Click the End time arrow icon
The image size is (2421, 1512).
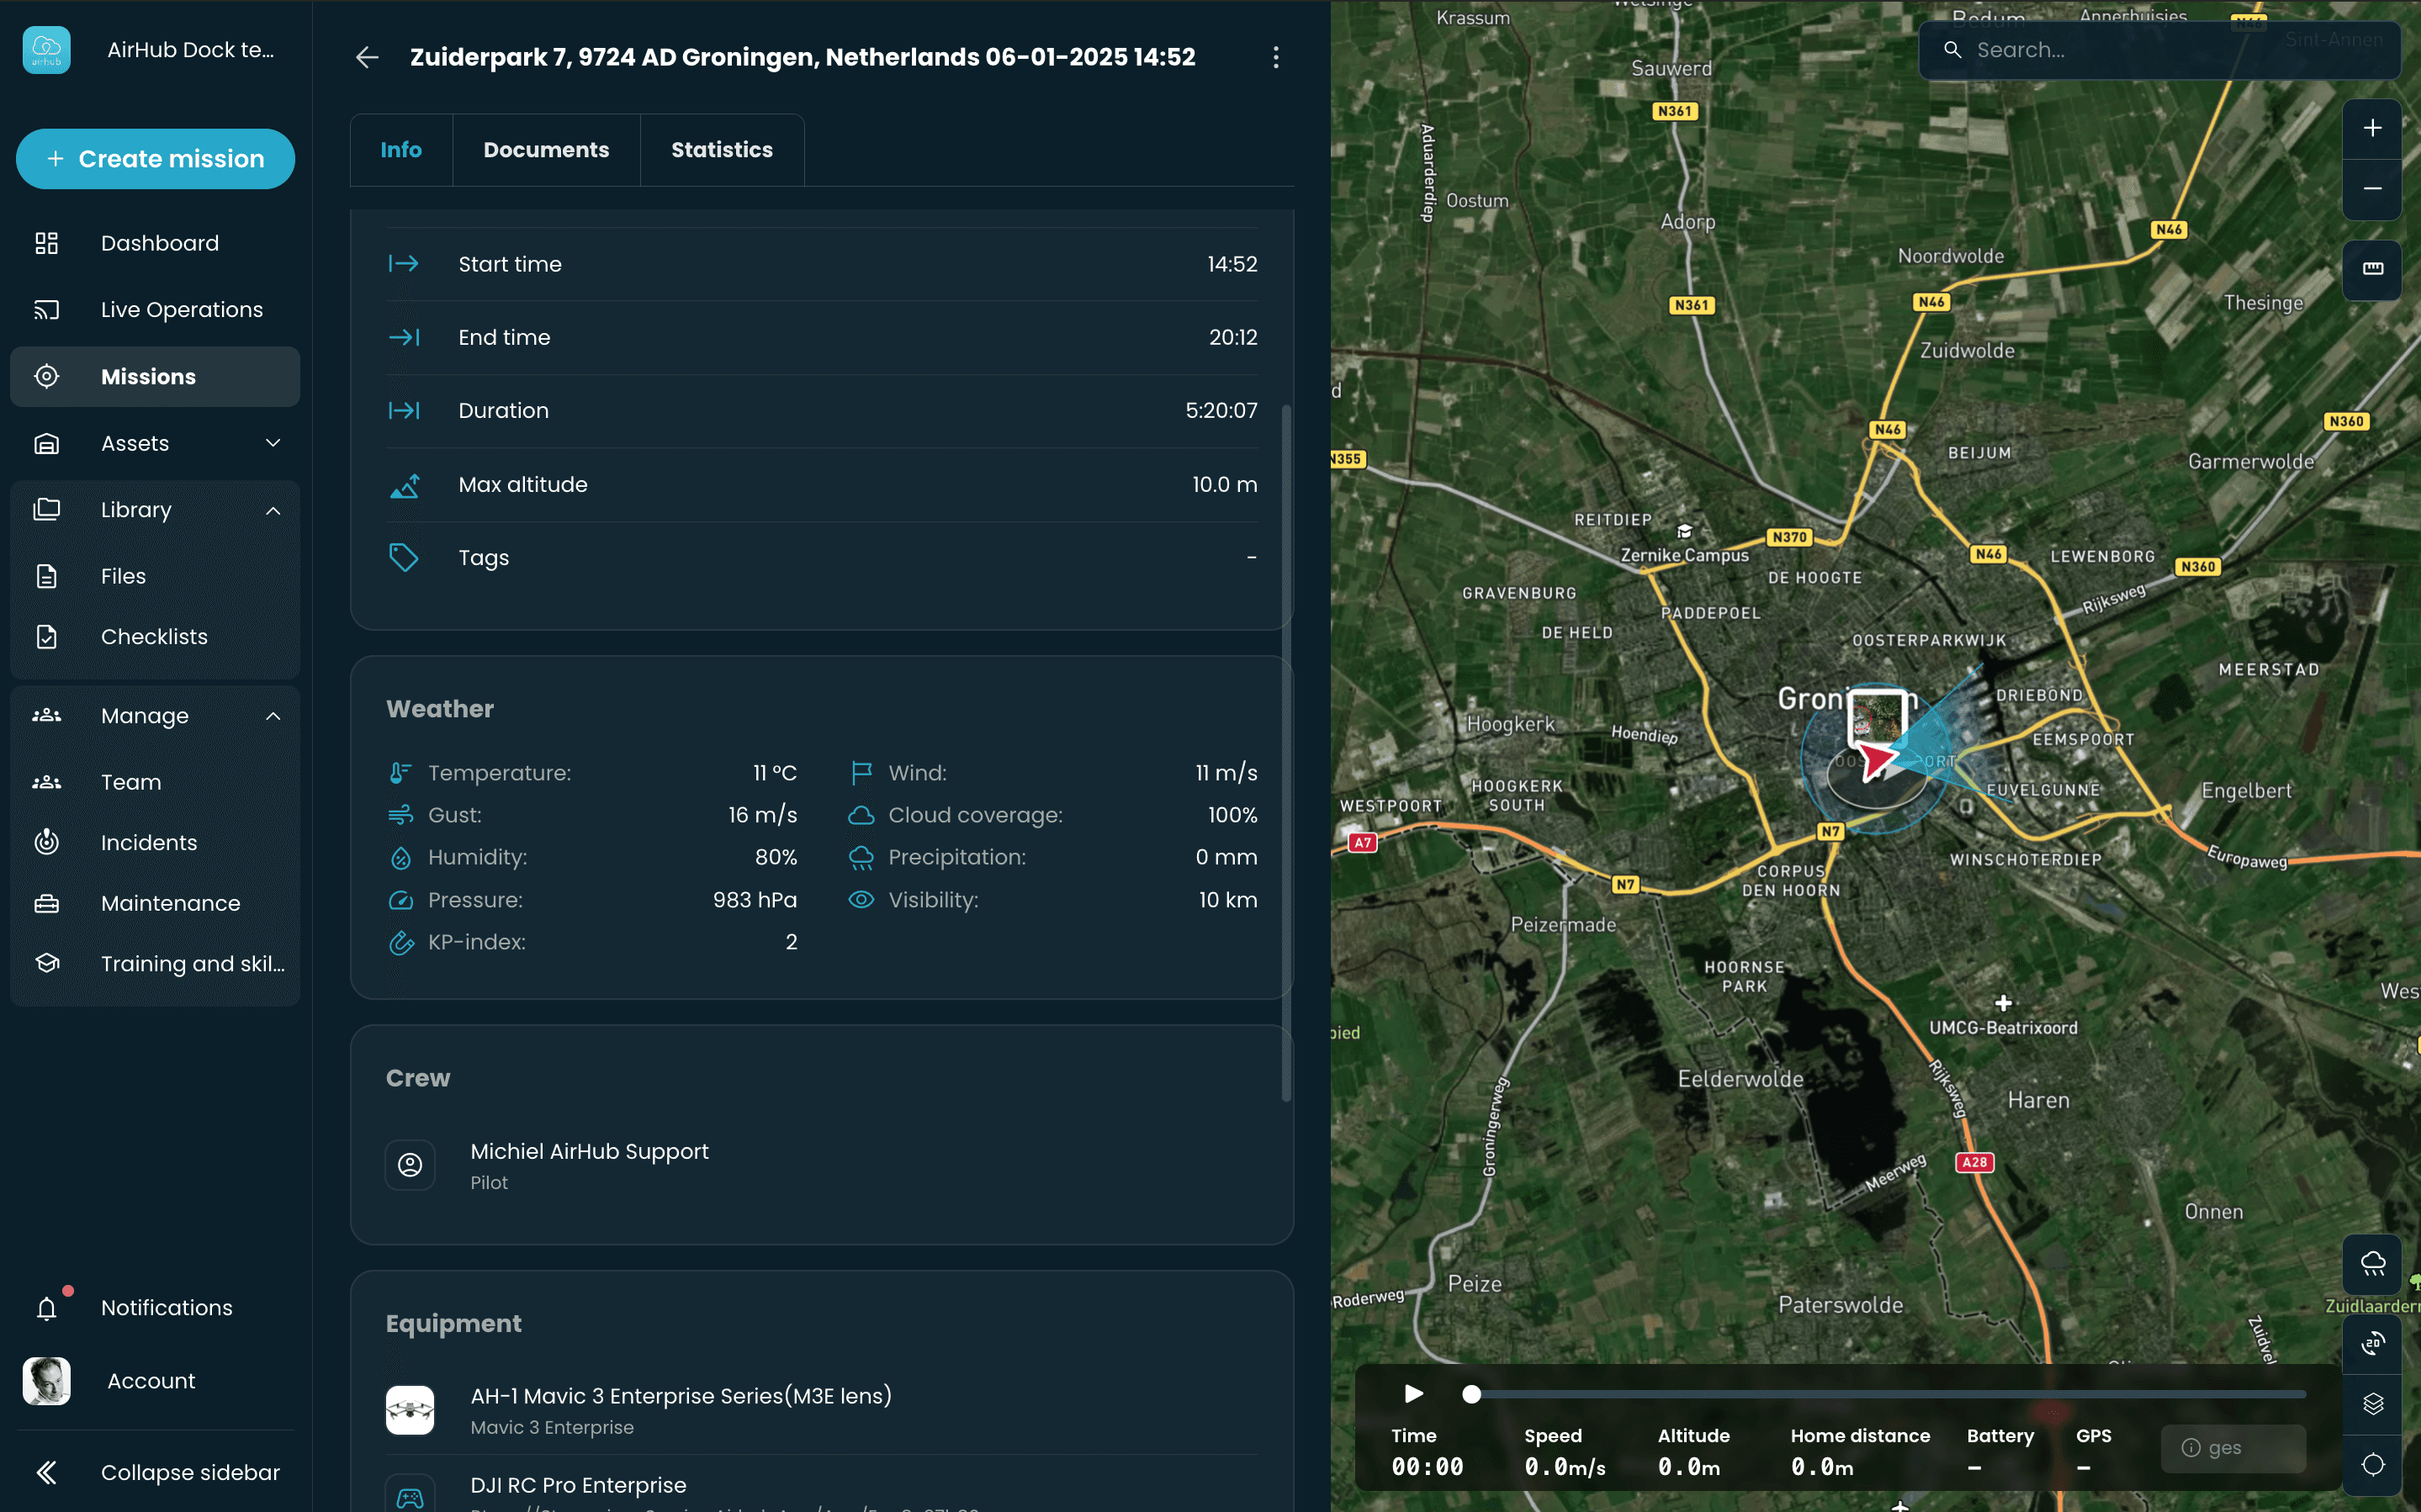coord(403,337)
